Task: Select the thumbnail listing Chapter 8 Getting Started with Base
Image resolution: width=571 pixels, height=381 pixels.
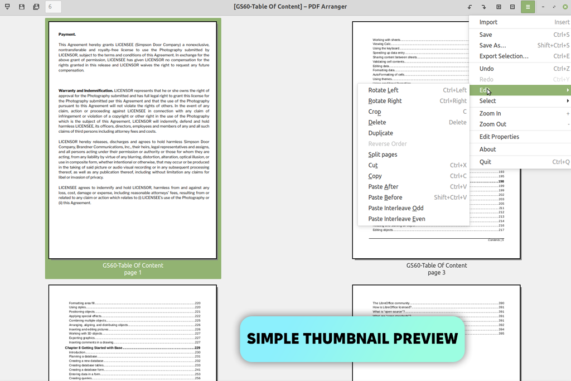Action: point(133,333)
